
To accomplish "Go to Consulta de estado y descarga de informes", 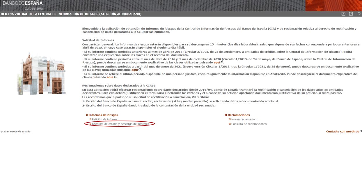I will 120,124.
